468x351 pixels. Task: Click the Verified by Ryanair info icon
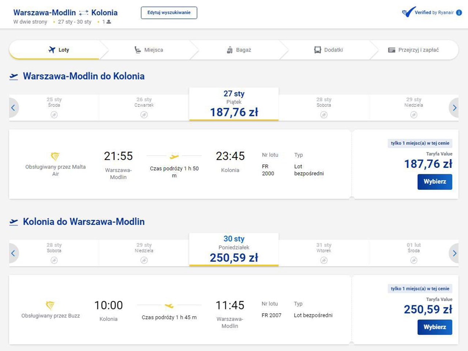click(x=459, y=12)
